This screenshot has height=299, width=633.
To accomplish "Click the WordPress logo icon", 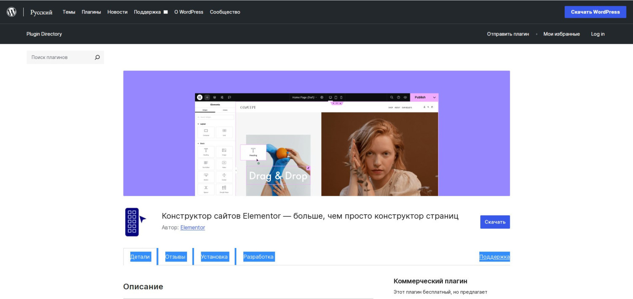I will coord(11,12).
